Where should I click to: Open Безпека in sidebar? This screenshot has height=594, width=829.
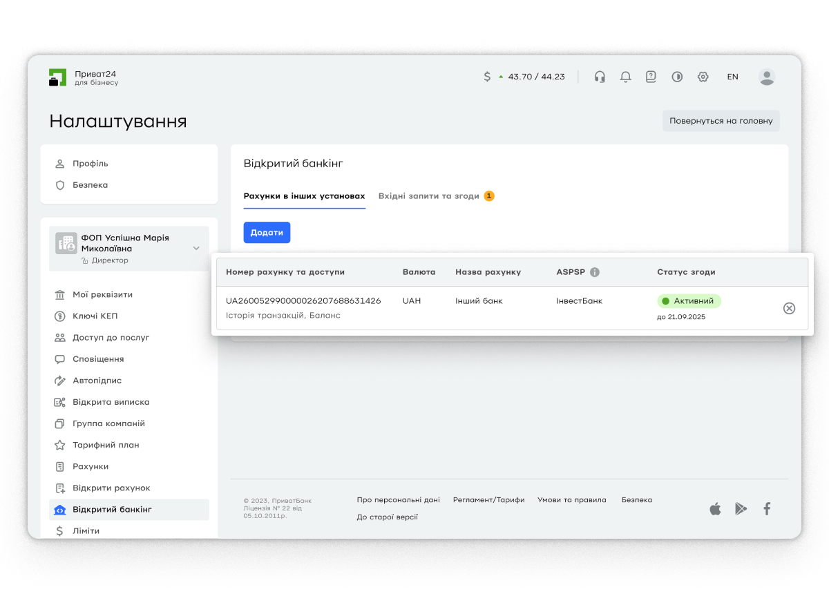(90, 185)
